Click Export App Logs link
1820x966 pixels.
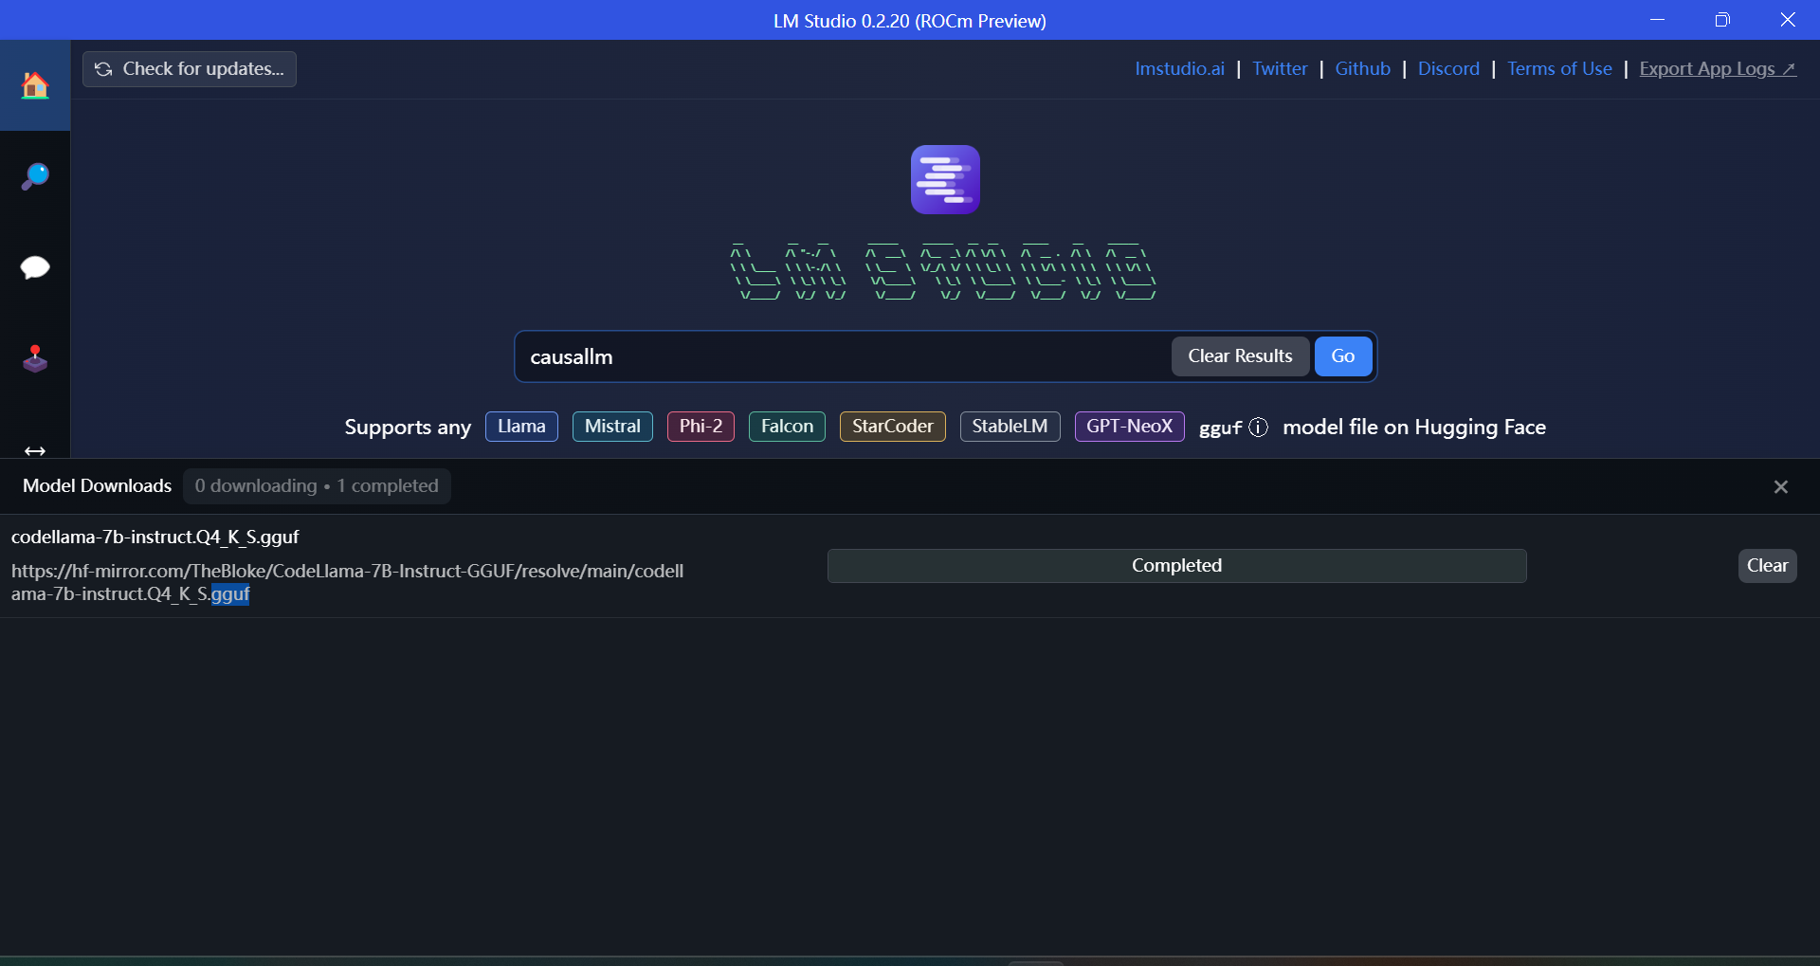point(1718,69)
